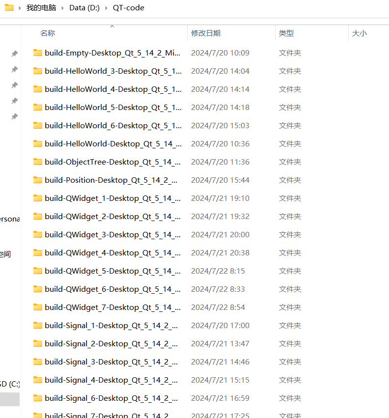
Task: Click date 2024/7/21 19:32
Action: (x=220, y=216)
